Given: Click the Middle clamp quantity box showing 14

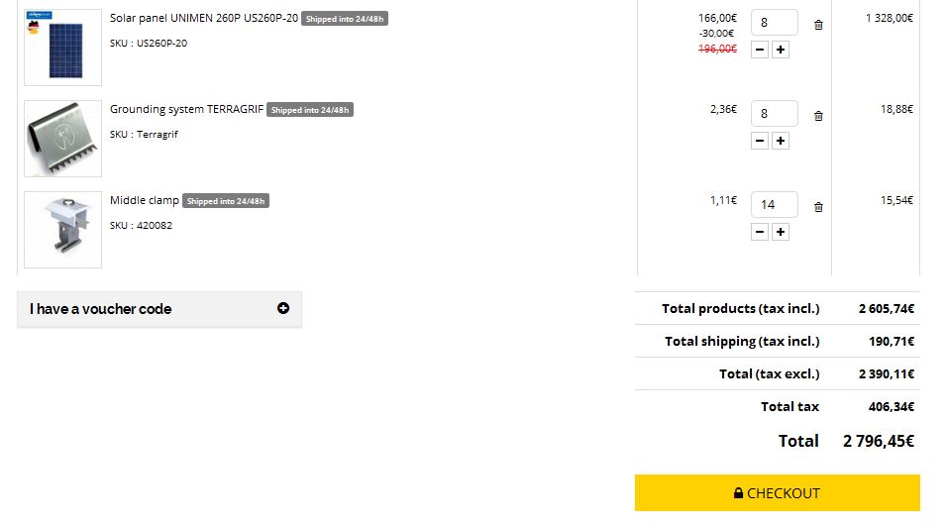Looking at the screenshot, I should point(775,205).
